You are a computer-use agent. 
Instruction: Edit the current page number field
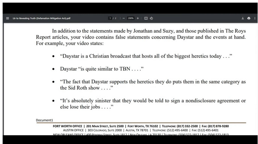[110, 18]
